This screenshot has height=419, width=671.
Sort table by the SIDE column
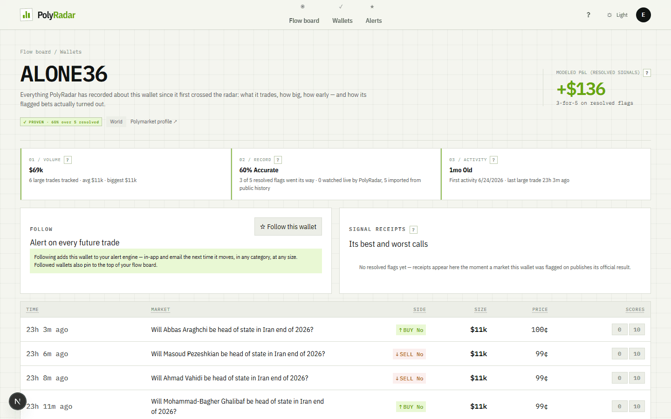419,310
